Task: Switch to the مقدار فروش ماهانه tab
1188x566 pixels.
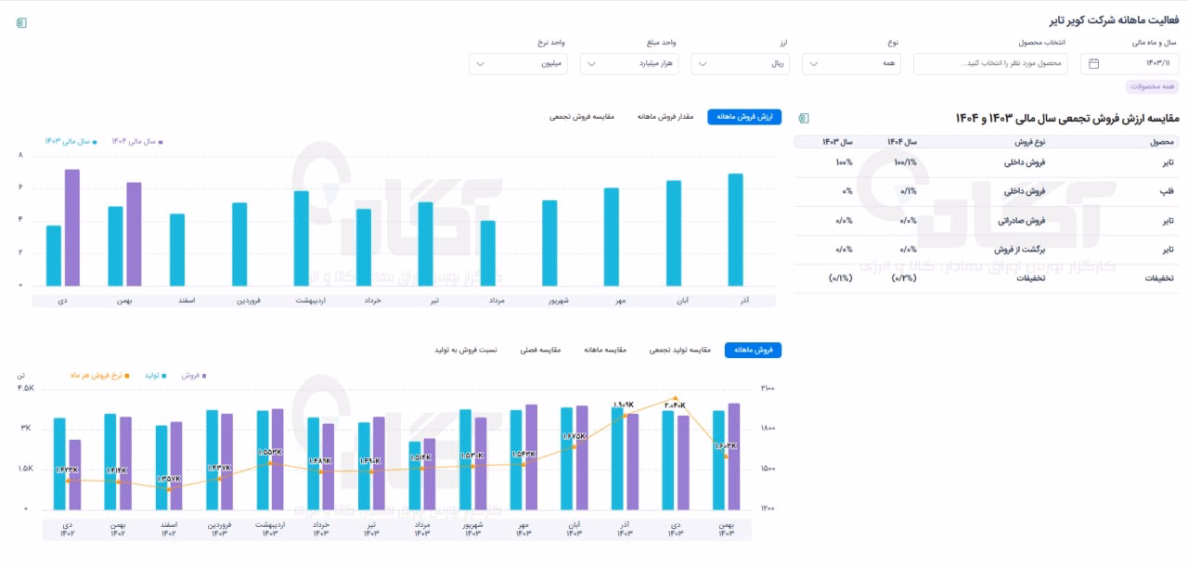Action: [665, 117]
